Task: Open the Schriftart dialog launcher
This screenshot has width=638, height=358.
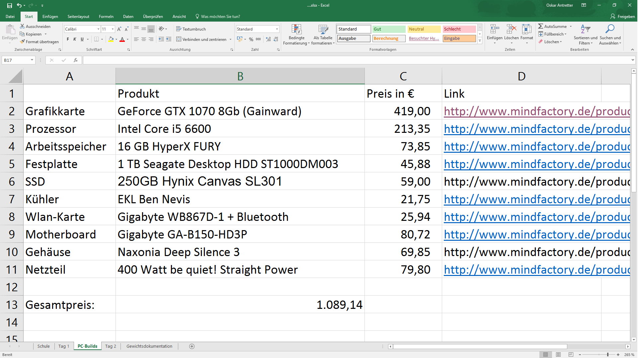Action: coord(128,49)
